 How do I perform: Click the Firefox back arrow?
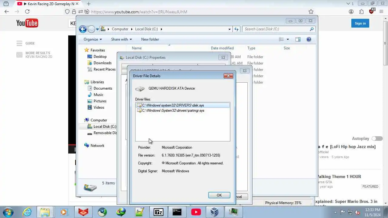coord(7,12)
